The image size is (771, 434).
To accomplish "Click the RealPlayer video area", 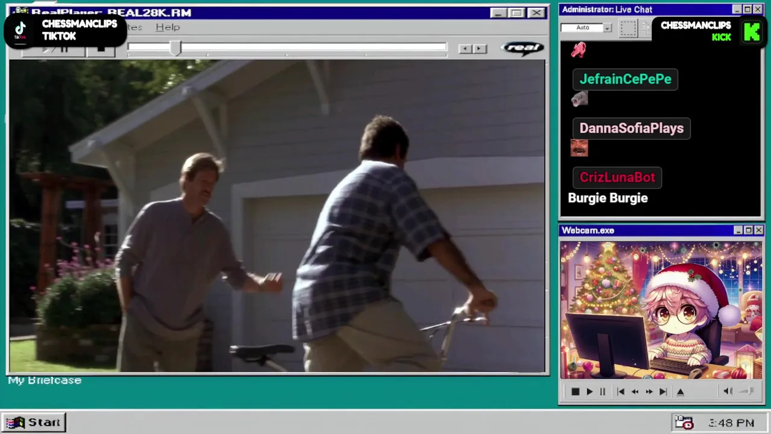I will (x=277, y=216).
